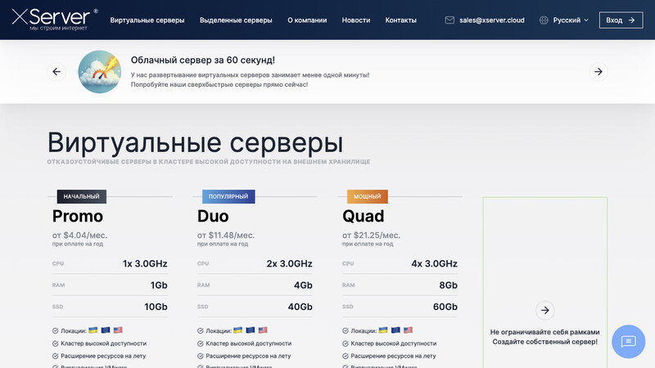655x368 pixels.
Task: Click check icon beside Promo Локации
Action: tap(55, 331)
